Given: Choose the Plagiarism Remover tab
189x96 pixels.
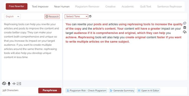Looking at the screenshot, I should tap(87, 7).
